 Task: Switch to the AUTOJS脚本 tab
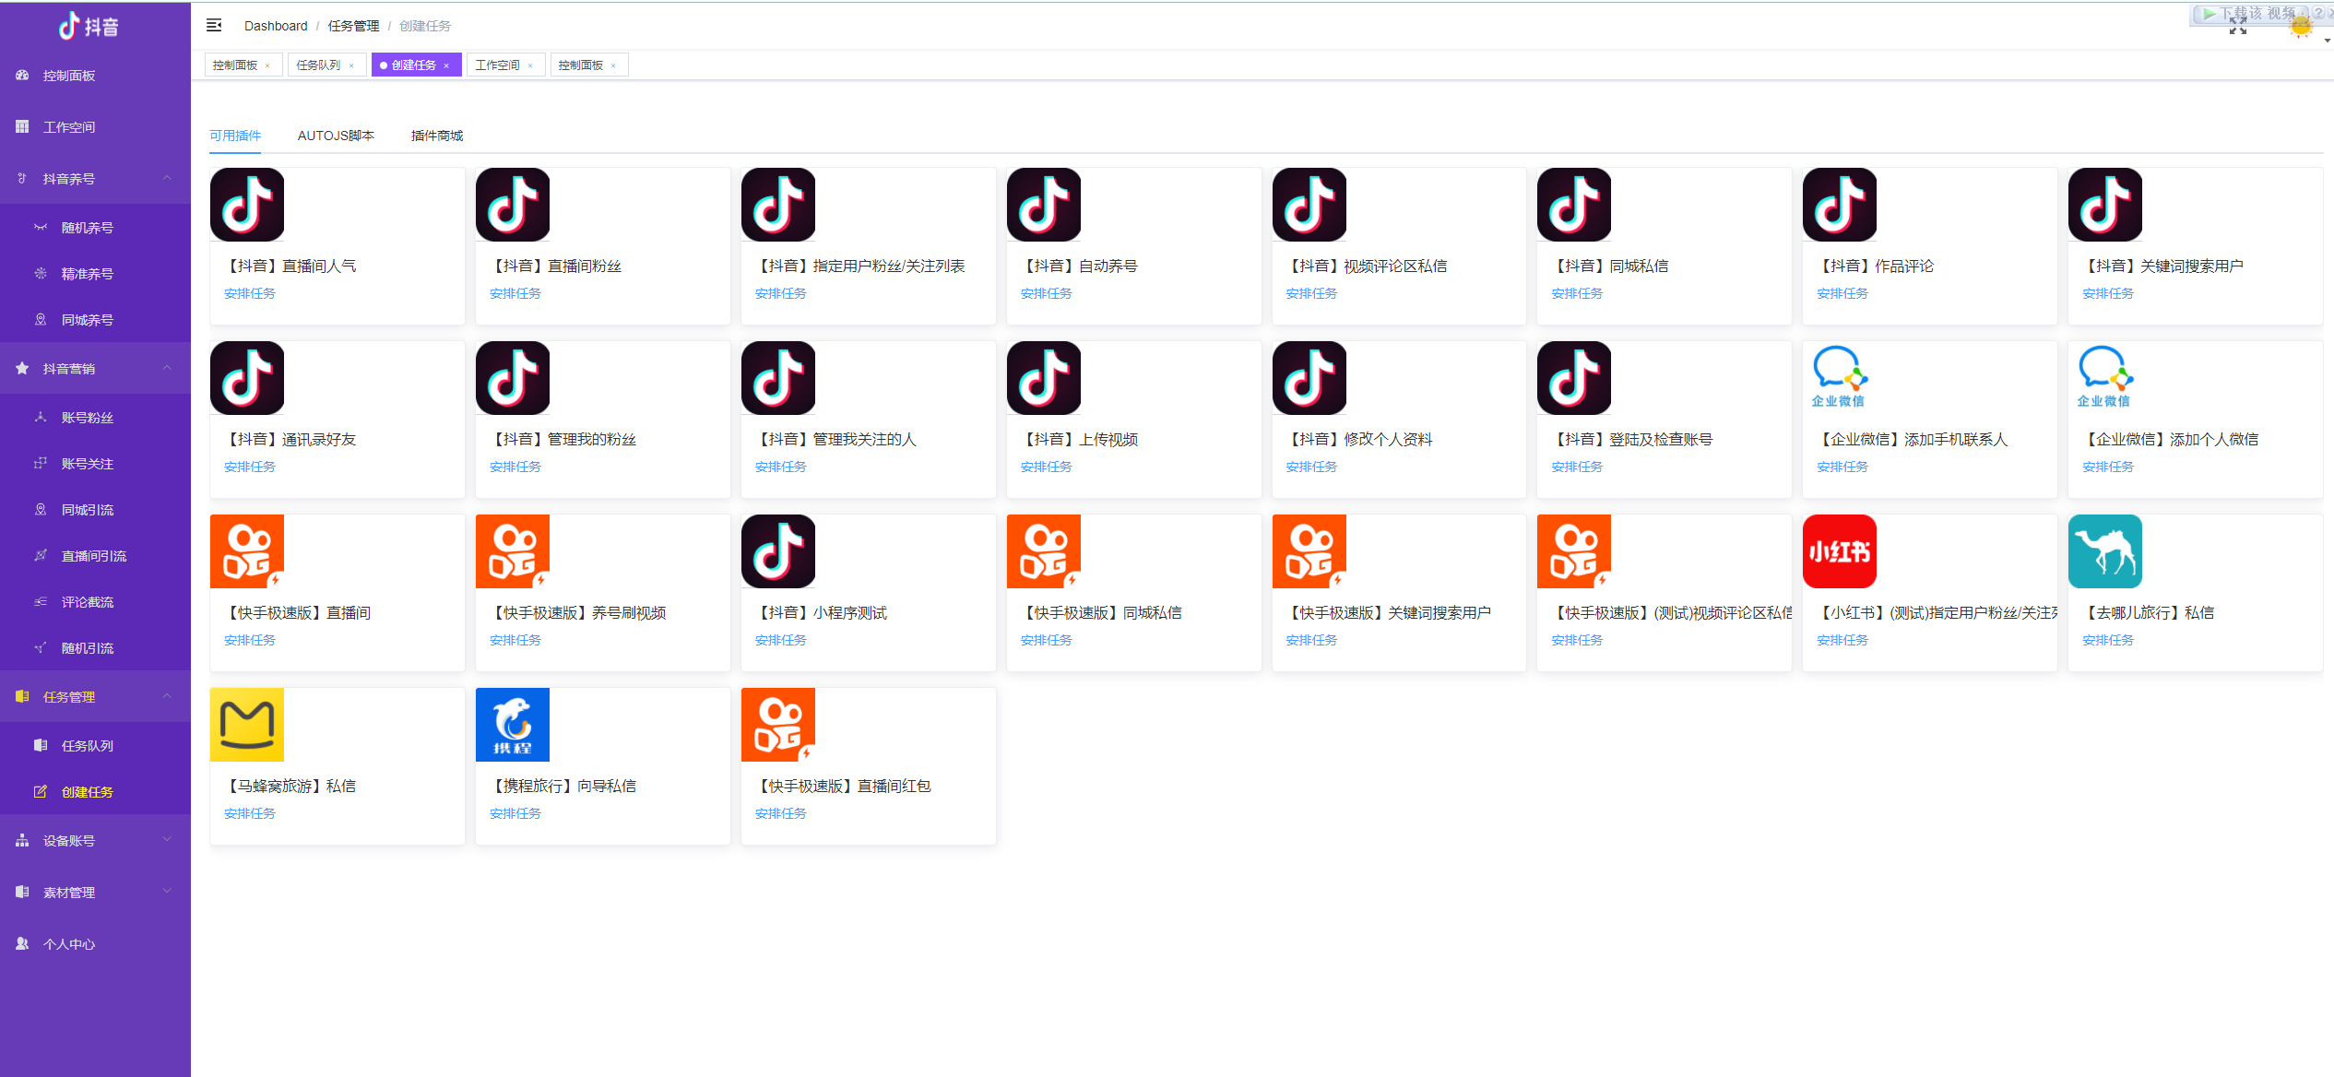click(x=336, y=136)
